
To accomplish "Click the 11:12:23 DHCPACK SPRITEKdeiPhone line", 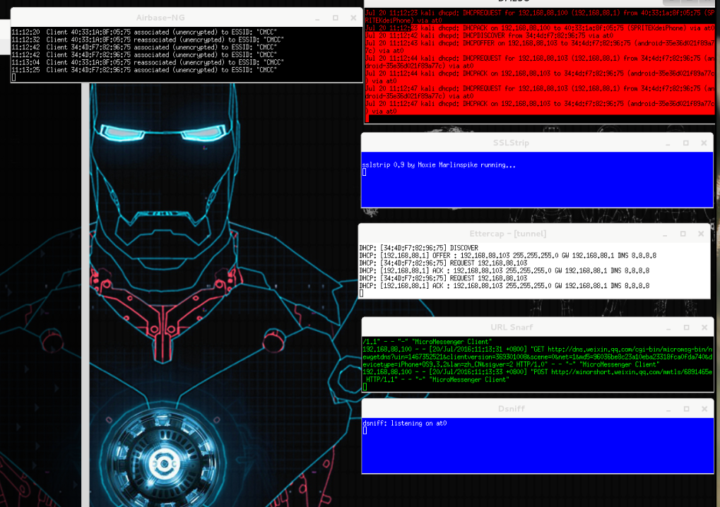I will tap(540, 28).
